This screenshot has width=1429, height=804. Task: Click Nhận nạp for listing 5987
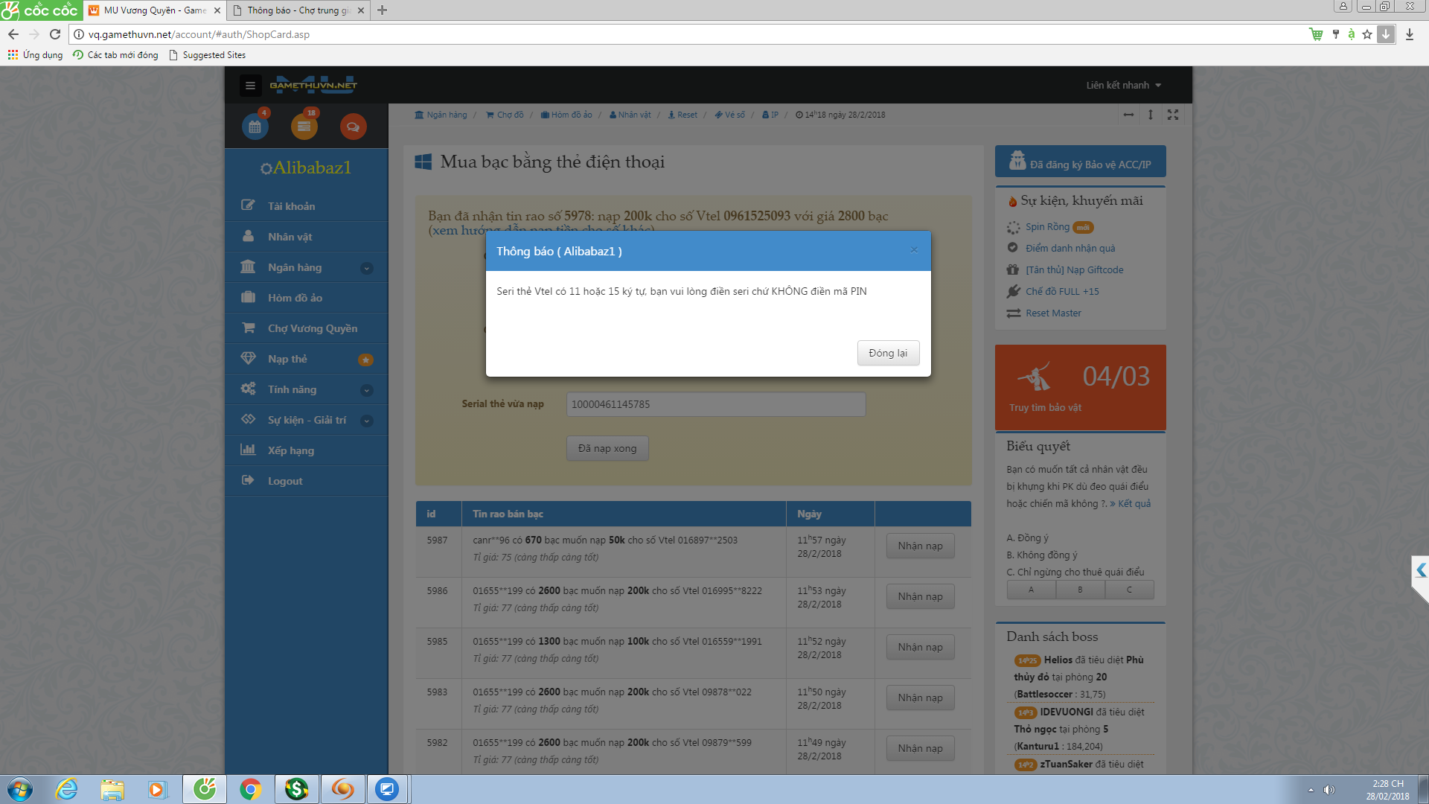(920, 546)
